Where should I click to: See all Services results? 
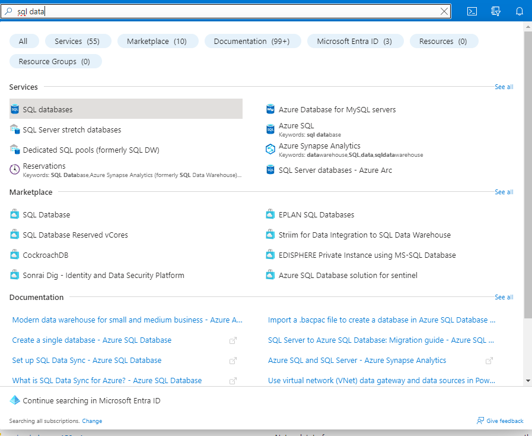pos(504,87)
